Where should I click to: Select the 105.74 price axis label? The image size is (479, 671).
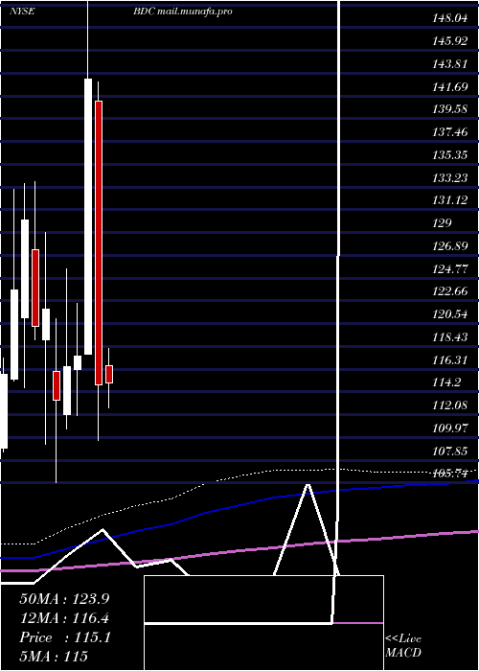(x=449, y=474)
